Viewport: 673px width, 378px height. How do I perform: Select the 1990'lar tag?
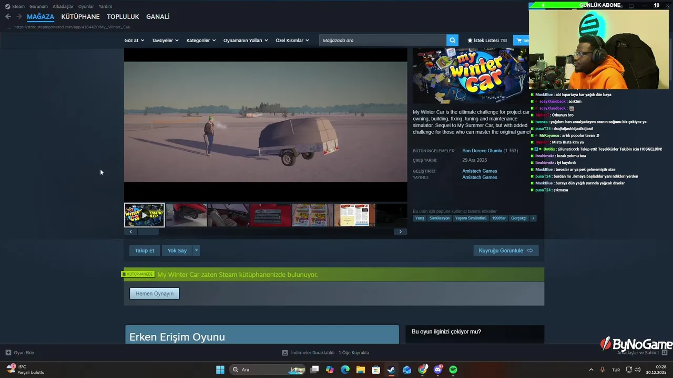tap(499, 218)
